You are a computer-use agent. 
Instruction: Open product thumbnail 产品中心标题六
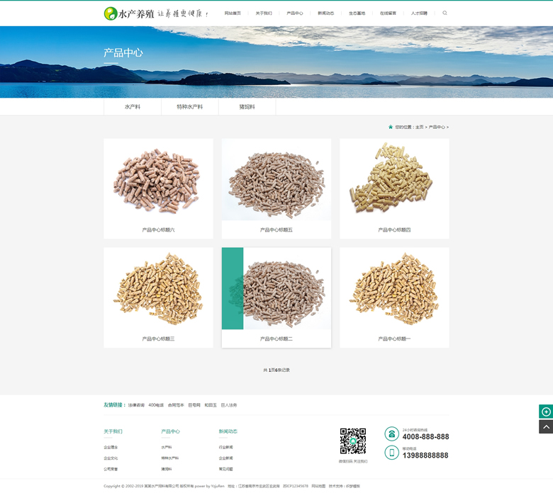tap(158, 181)
